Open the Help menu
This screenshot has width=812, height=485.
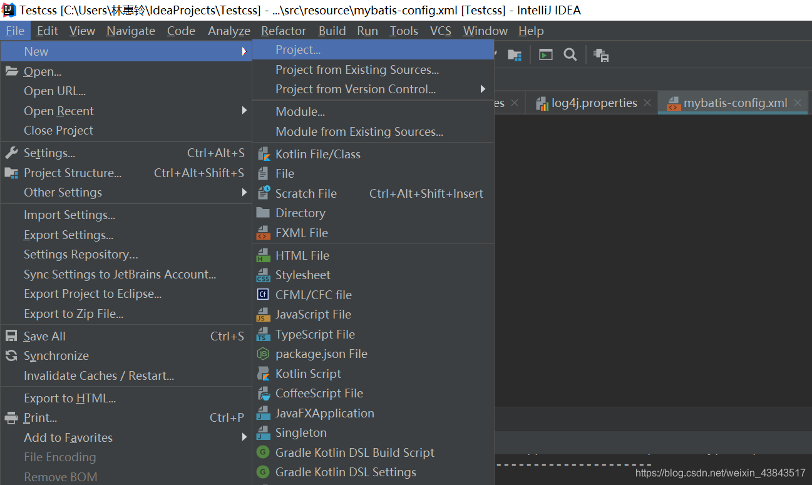point(531,31)
